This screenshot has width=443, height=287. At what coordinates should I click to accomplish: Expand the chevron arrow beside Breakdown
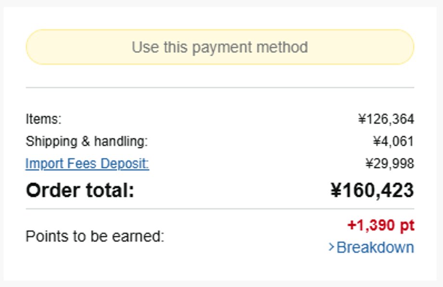tap(331, 248)
